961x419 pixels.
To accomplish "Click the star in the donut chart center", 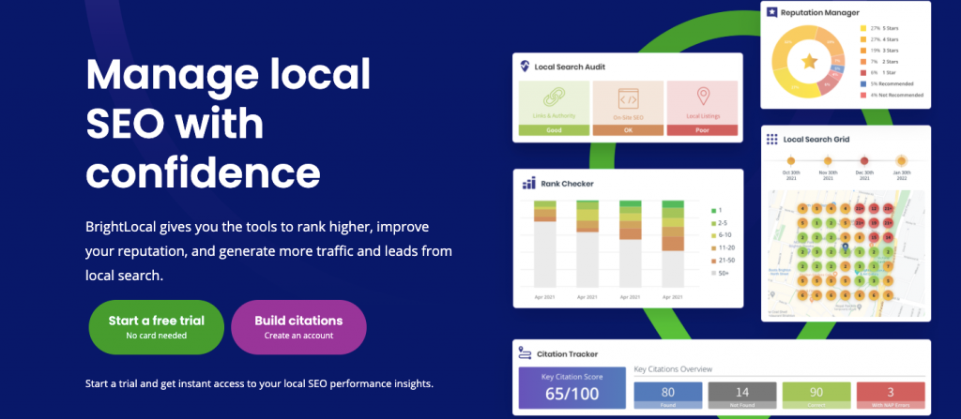I will click(809, 61).
